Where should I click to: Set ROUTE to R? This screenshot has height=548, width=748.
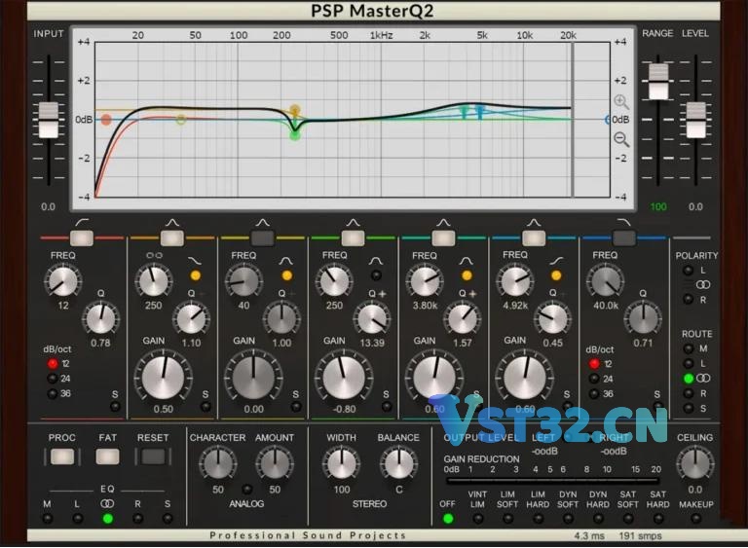coord(689,393)
